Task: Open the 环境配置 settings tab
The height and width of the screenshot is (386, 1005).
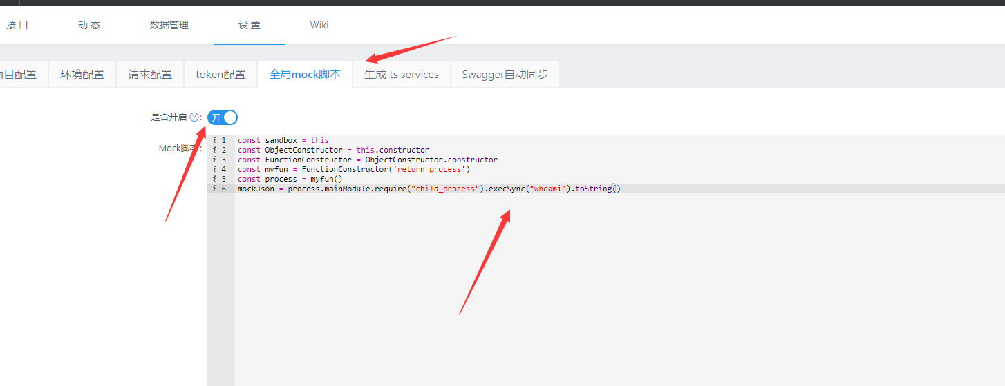Action: [x=82, y=74]
